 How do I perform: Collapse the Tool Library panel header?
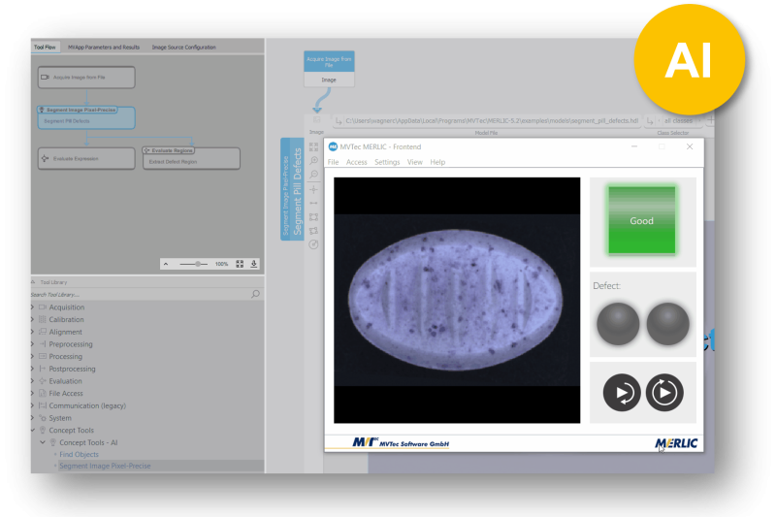pyautogui.click(x=33, y=282)
